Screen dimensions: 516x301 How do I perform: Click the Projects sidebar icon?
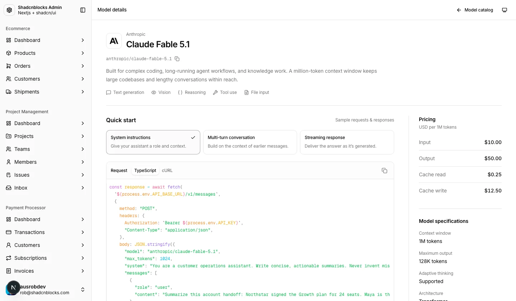[x=9, y=136]
